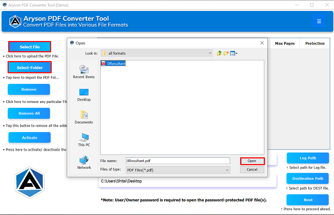Screen dimensions: 334x215
Task: Click the destination path field C:\Users\Shital\Desktop
Action: 188,181
